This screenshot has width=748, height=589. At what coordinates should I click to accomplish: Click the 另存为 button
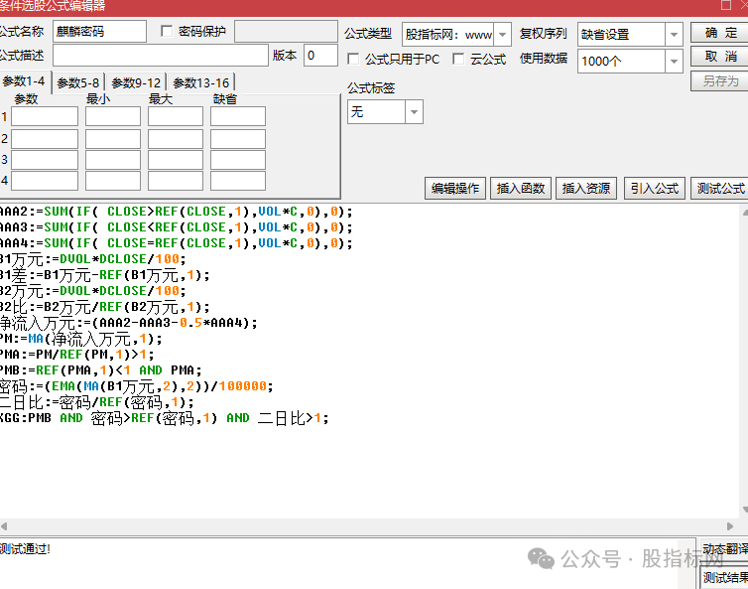pyautogui.click(x=720, y=81)
